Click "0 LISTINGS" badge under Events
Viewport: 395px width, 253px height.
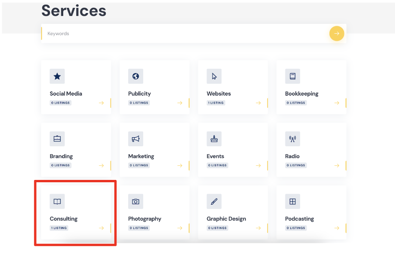click(x=218, y=165)
